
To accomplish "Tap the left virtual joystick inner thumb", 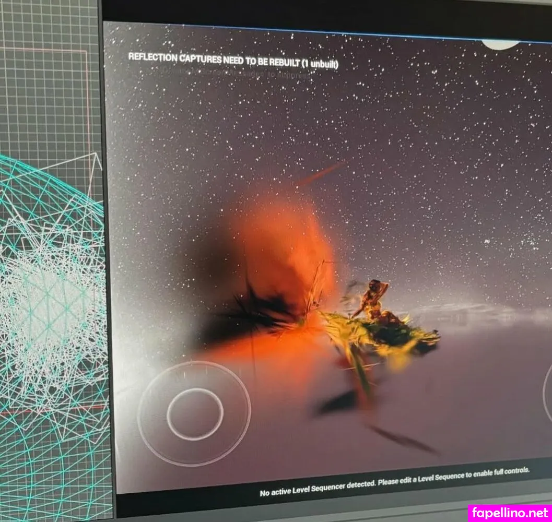I will pyautogui.click(x=195, y=413).
